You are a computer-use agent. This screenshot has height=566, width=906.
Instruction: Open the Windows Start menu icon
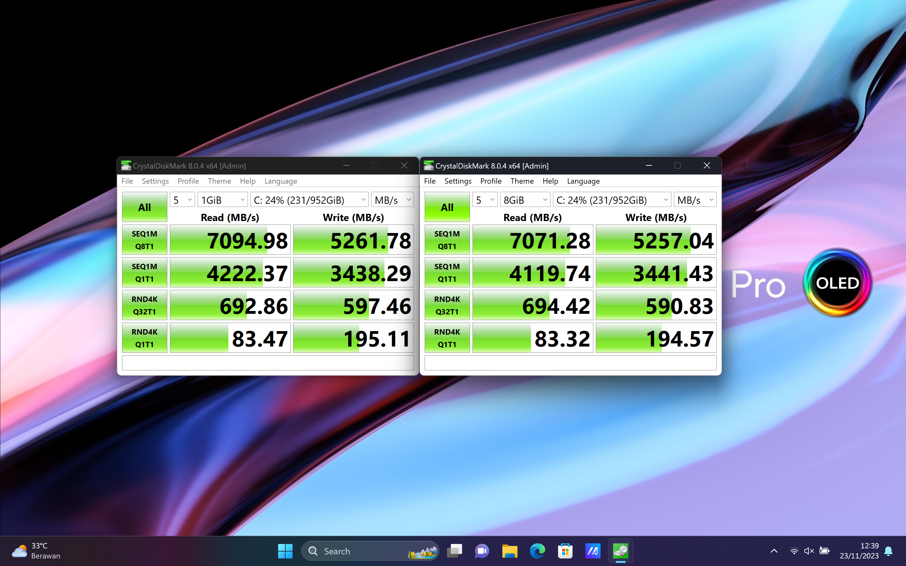[285, 551]
